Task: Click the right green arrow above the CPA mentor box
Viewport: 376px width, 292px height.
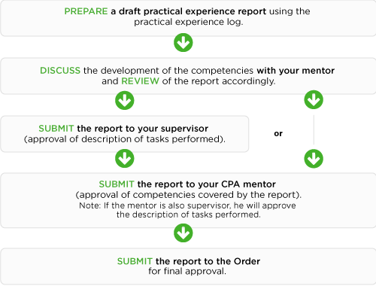Action: point(314,159)
